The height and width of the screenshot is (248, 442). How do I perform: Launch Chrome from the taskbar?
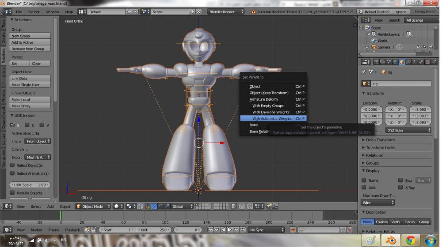411,240
